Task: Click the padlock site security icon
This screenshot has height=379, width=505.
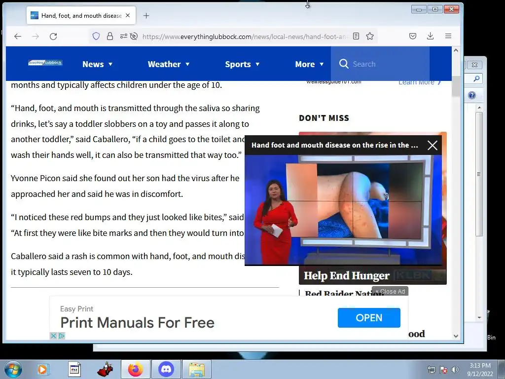Action: point(110,36)
